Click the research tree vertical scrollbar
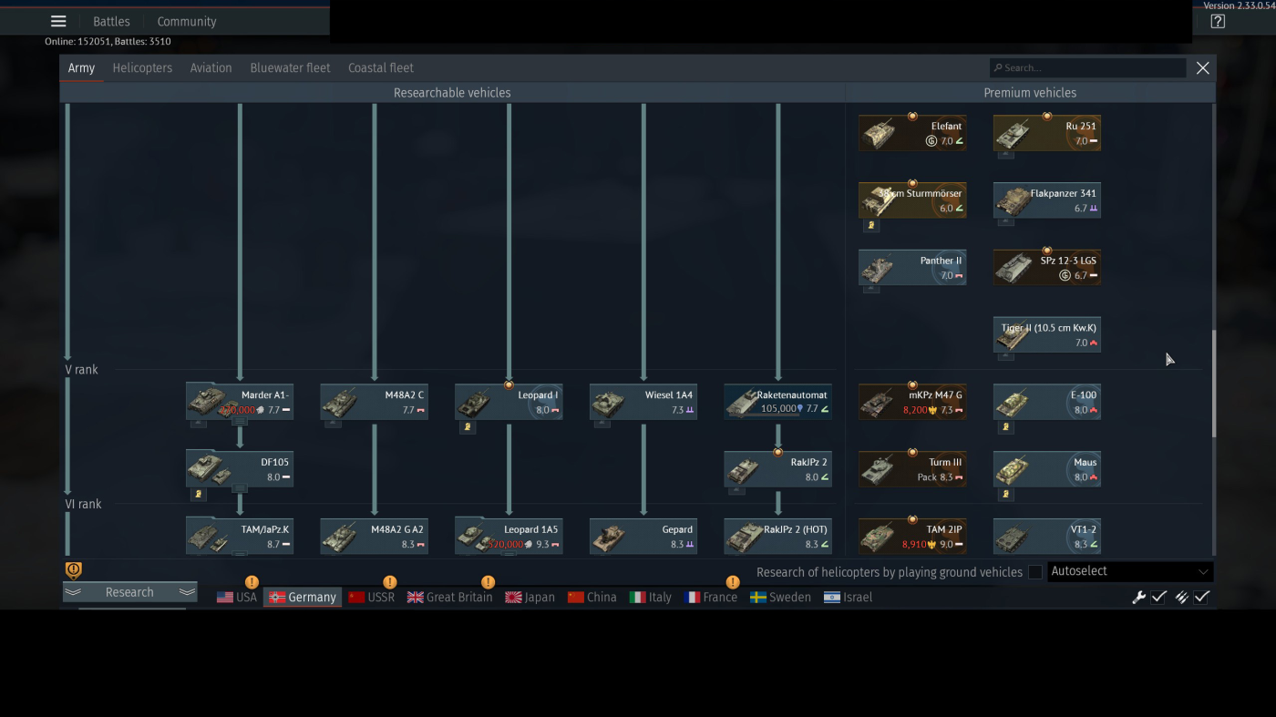The width and height of the screenshot is (1276, 717). [x=1212, y=384]
